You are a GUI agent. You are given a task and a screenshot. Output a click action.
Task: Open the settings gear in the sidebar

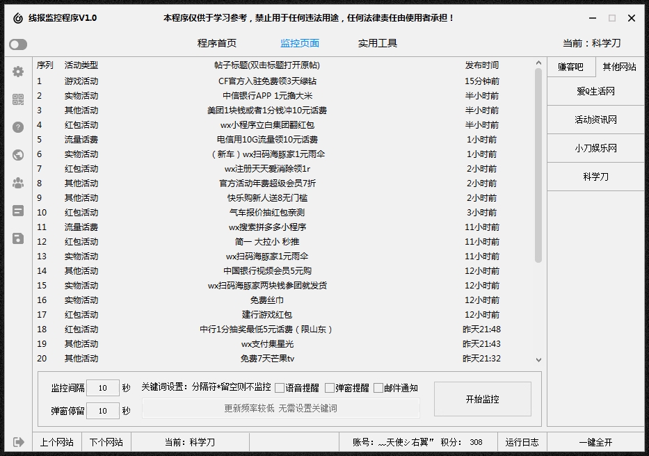(17, 72)
